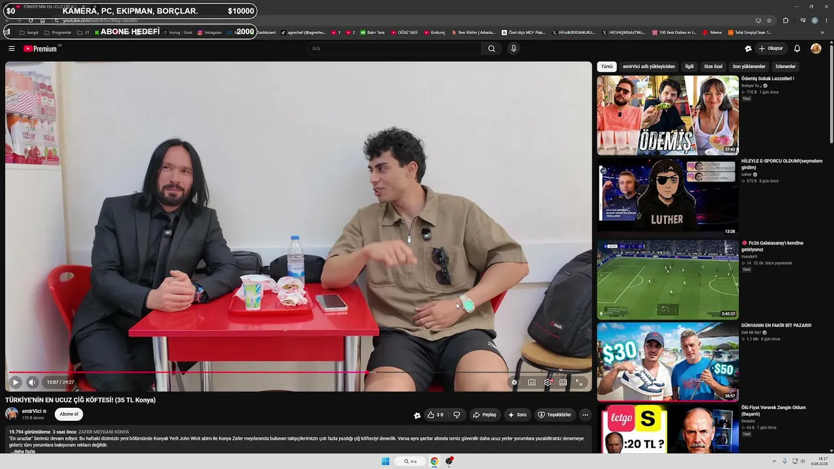Toggle autoplay in the player controls
This screenshot has height=469, width=834.
pos(514,382)
